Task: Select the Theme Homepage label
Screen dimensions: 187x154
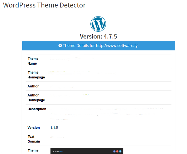Action: (x=36, y=75)
